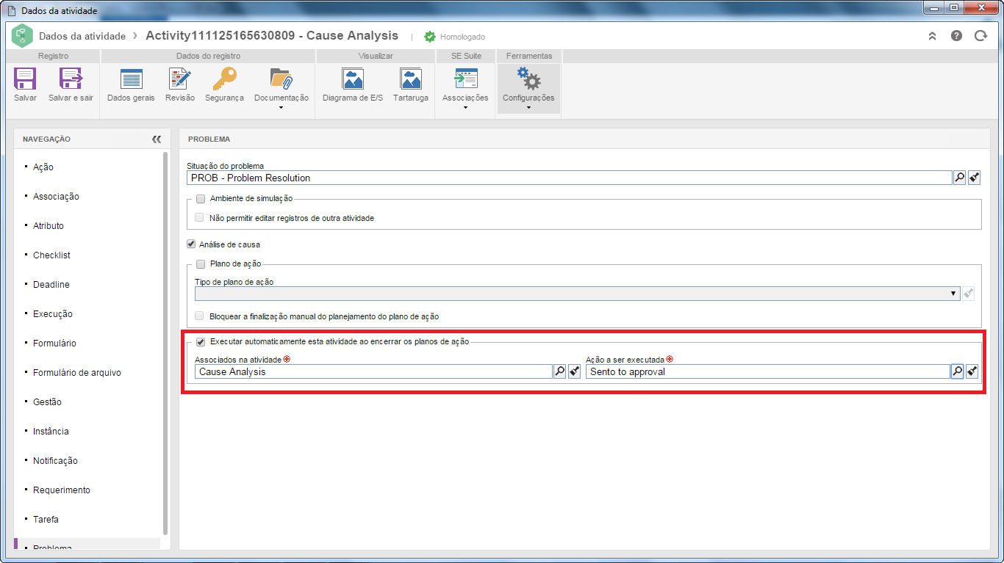Click the refresh icon in header
Image resolution: width=1004 pixels, height=563 pixels.
(x=980, y=35)
